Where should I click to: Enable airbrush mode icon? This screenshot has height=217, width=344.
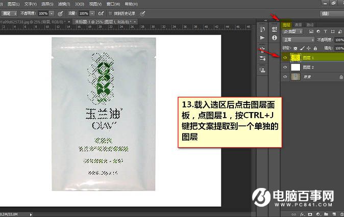click(101, 14)
